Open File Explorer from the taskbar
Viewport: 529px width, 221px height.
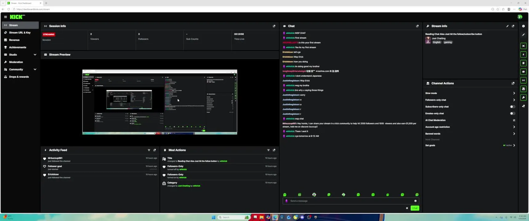[262, 217]
